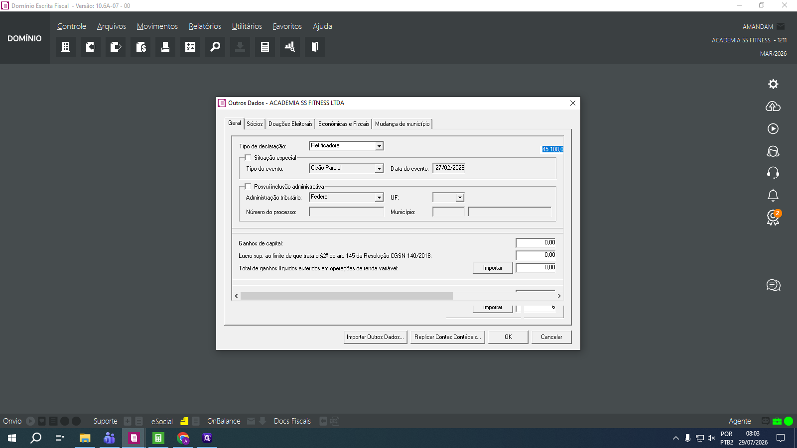Show hidden system tray icons chevron
Viewport: 797px width, 448px height.
676,438
